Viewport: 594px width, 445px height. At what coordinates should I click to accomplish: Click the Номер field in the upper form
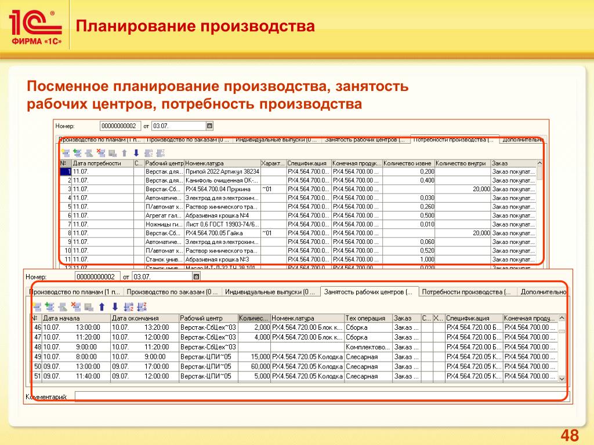point(120,126)
